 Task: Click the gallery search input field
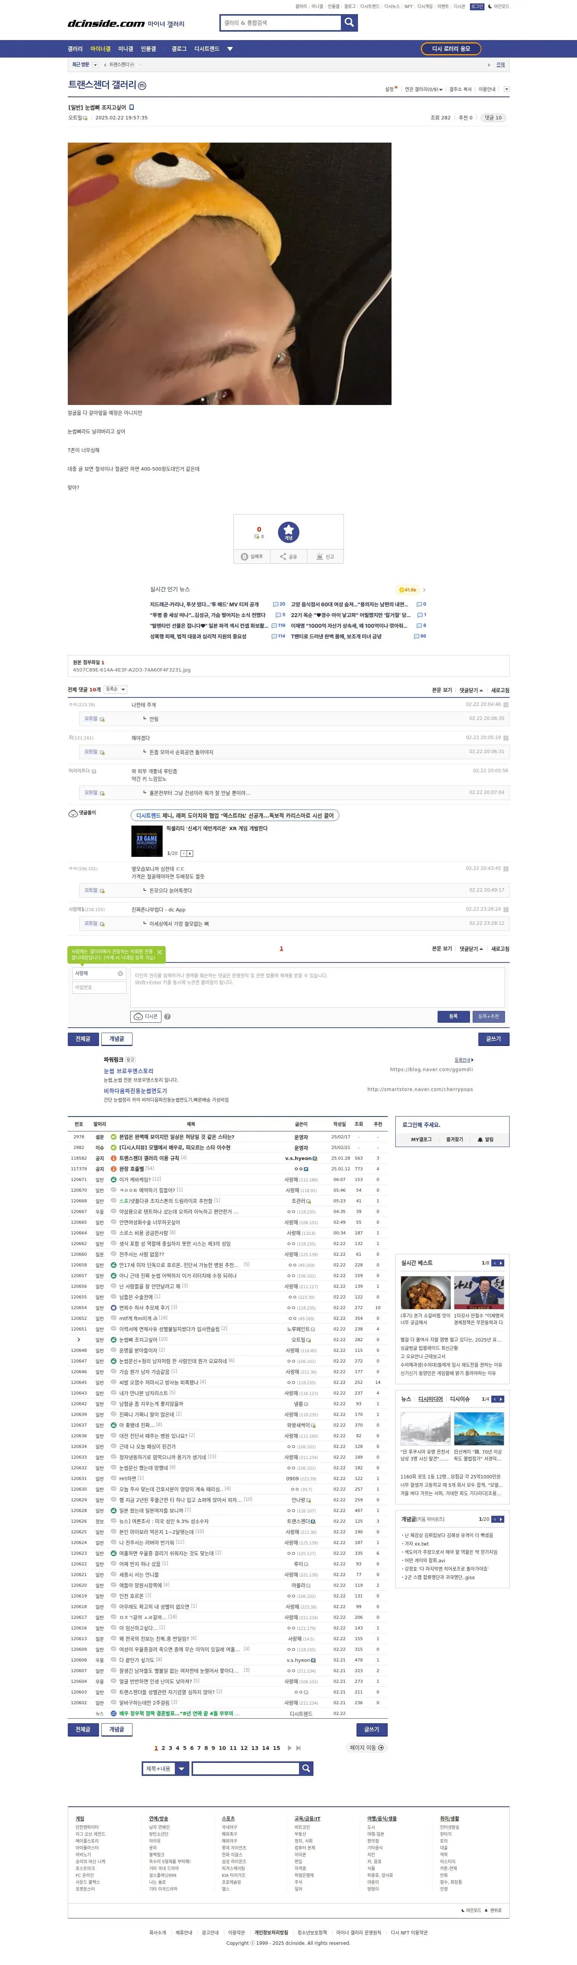[281, 23]
